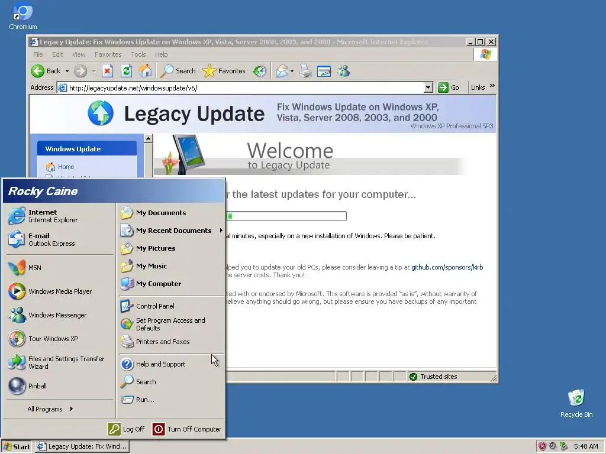Image resolution: width=606 pixels, height=454 pixels.
Task: Follow the github.com/sponsors/kirb link
Action: pyautogui.click(x=447, y=267)
